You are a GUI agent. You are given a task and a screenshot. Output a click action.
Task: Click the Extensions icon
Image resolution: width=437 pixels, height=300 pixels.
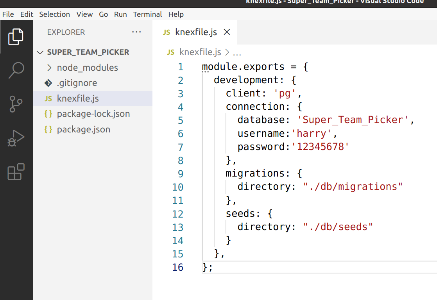tap(16, 172)
